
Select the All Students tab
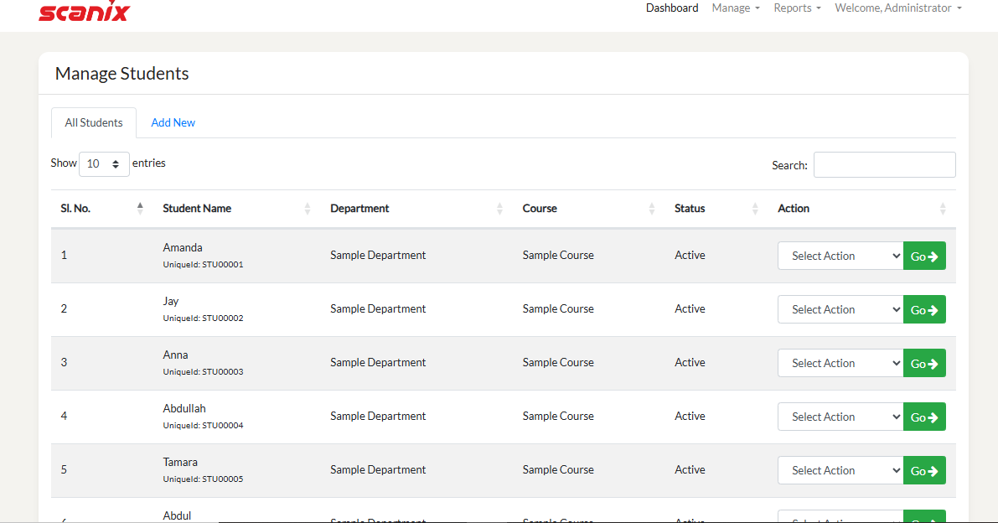94,123
